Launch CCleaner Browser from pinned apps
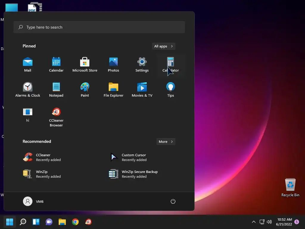The image size is (305, 229). [x=56, y=117]
